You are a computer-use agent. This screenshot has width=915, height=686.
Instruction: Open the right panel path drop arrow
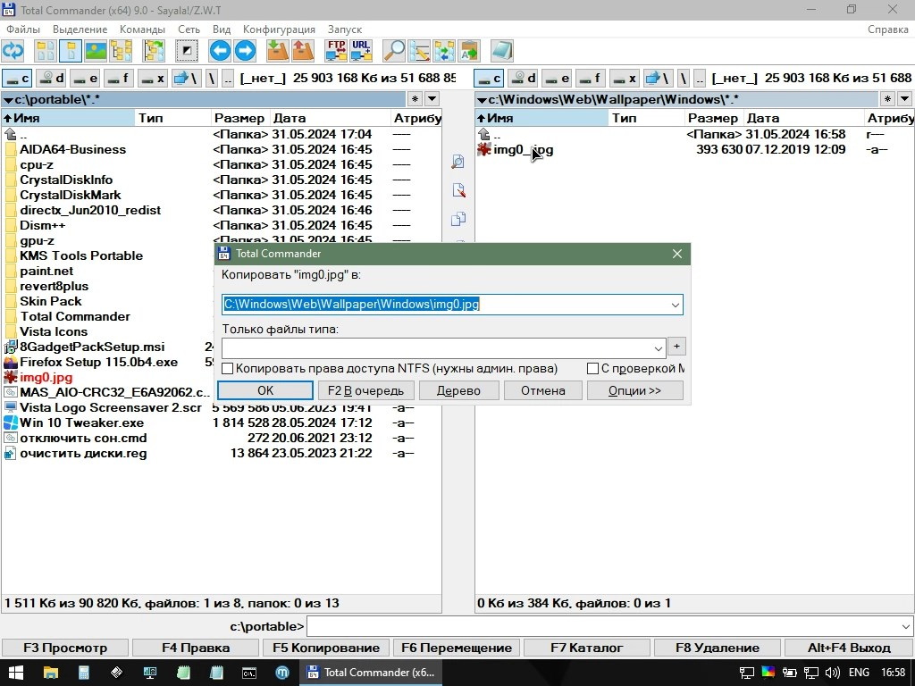482,100
